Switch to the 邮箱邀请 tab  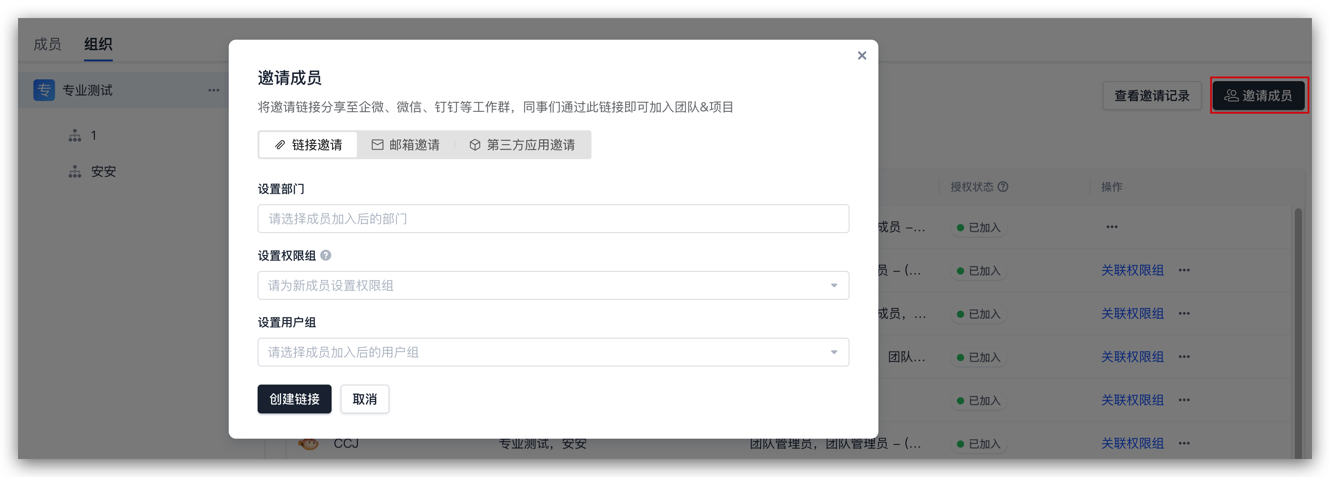pos(405,145)
